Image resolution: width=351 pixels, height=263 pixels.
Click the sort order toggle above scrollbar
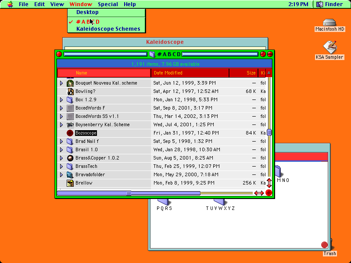[269, 73]
